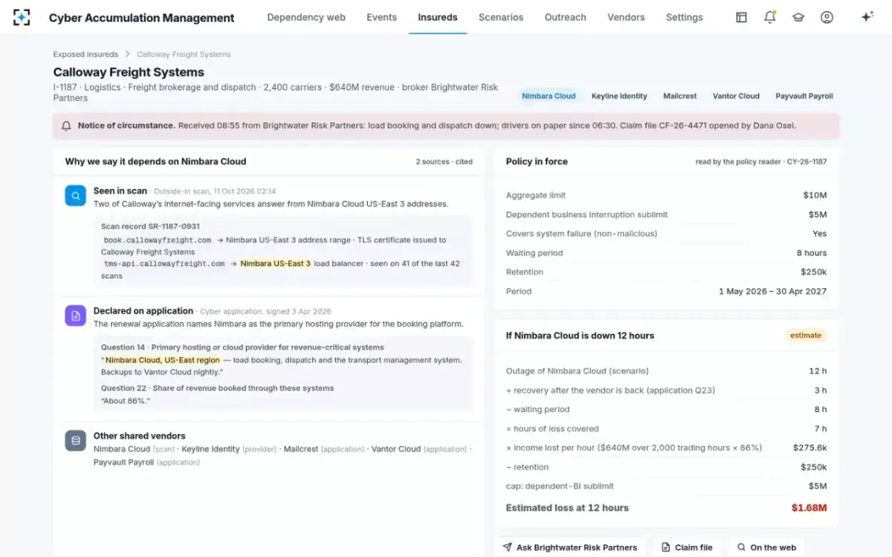
Task: Switch to the Outreach tab
Action: (x=566, y=17)
